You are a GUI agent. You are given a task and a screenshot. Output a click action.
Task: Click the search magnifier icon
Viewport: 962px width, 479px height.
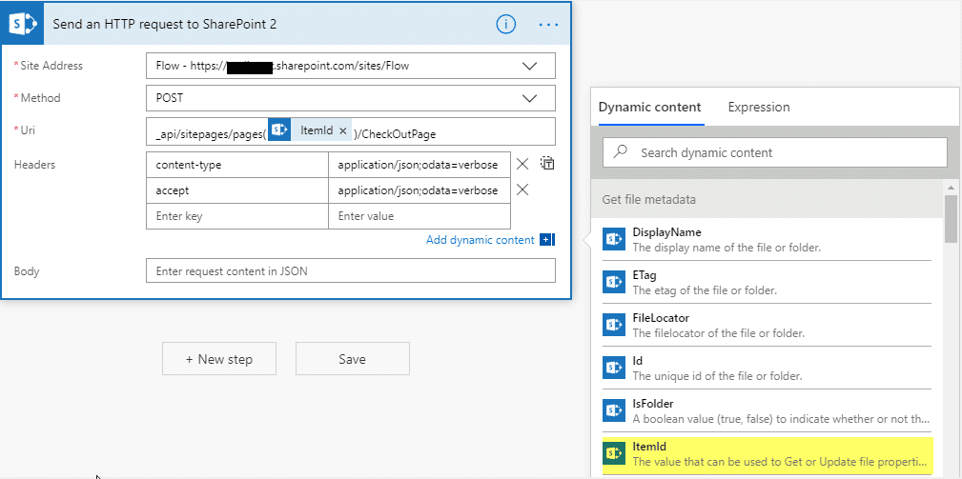[x=621, y=151]
